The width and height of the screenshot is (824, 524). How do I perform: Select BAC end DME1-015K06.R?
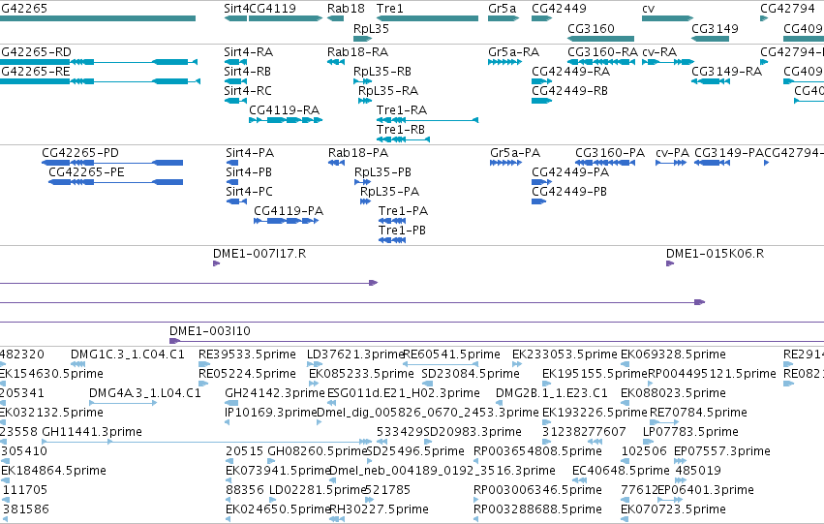(670, 263)
